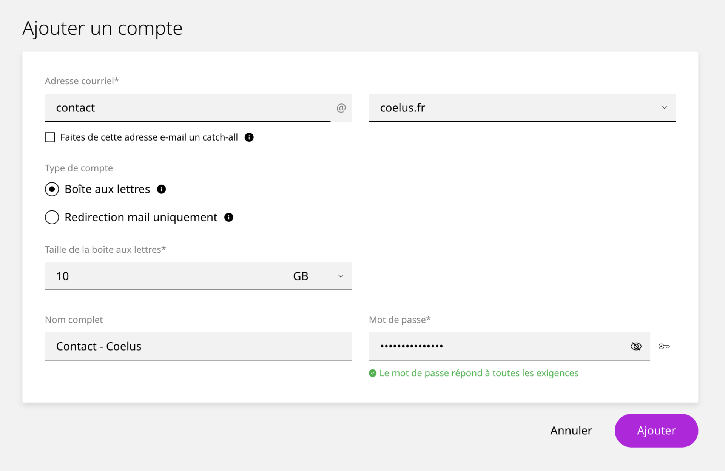Click the catch-all info icon
Image resolution: width=725 pixels, height=471 pixels.
[x=249, y=137]
